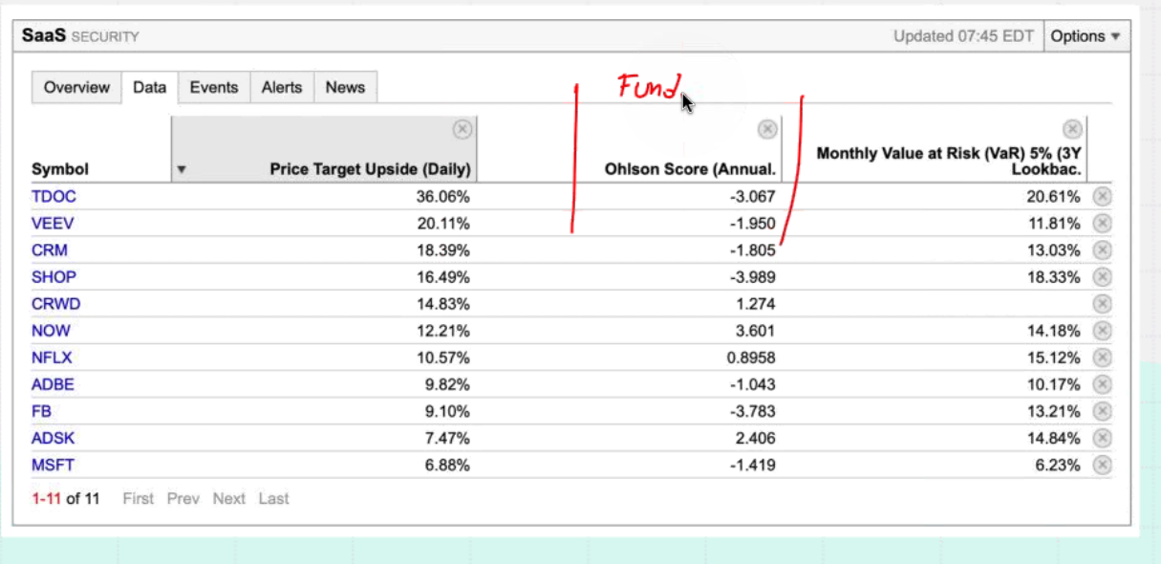View the CRWD security page

coord(56,303)
